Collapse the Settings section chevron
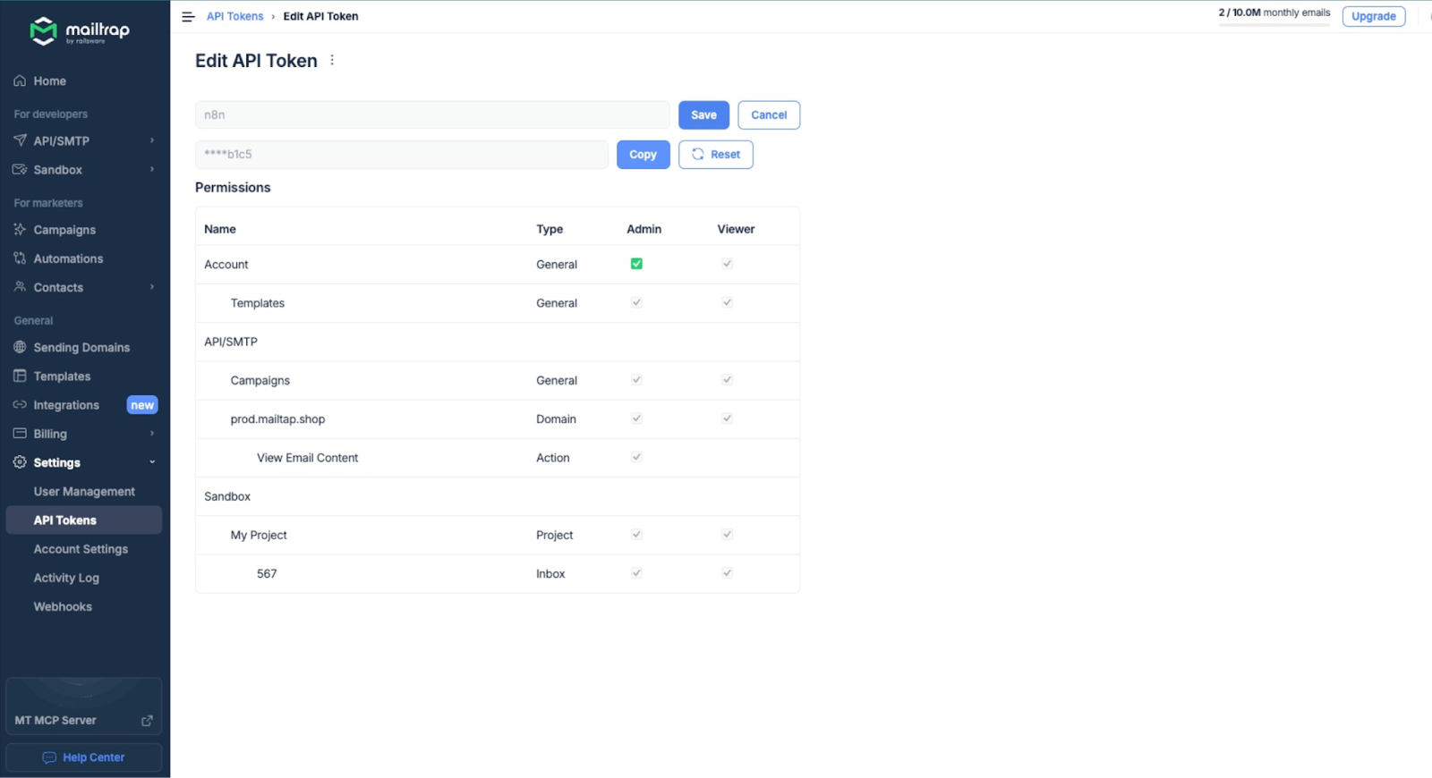The width and height of the screenshot is (1432, 778). [x=152, y=462]
